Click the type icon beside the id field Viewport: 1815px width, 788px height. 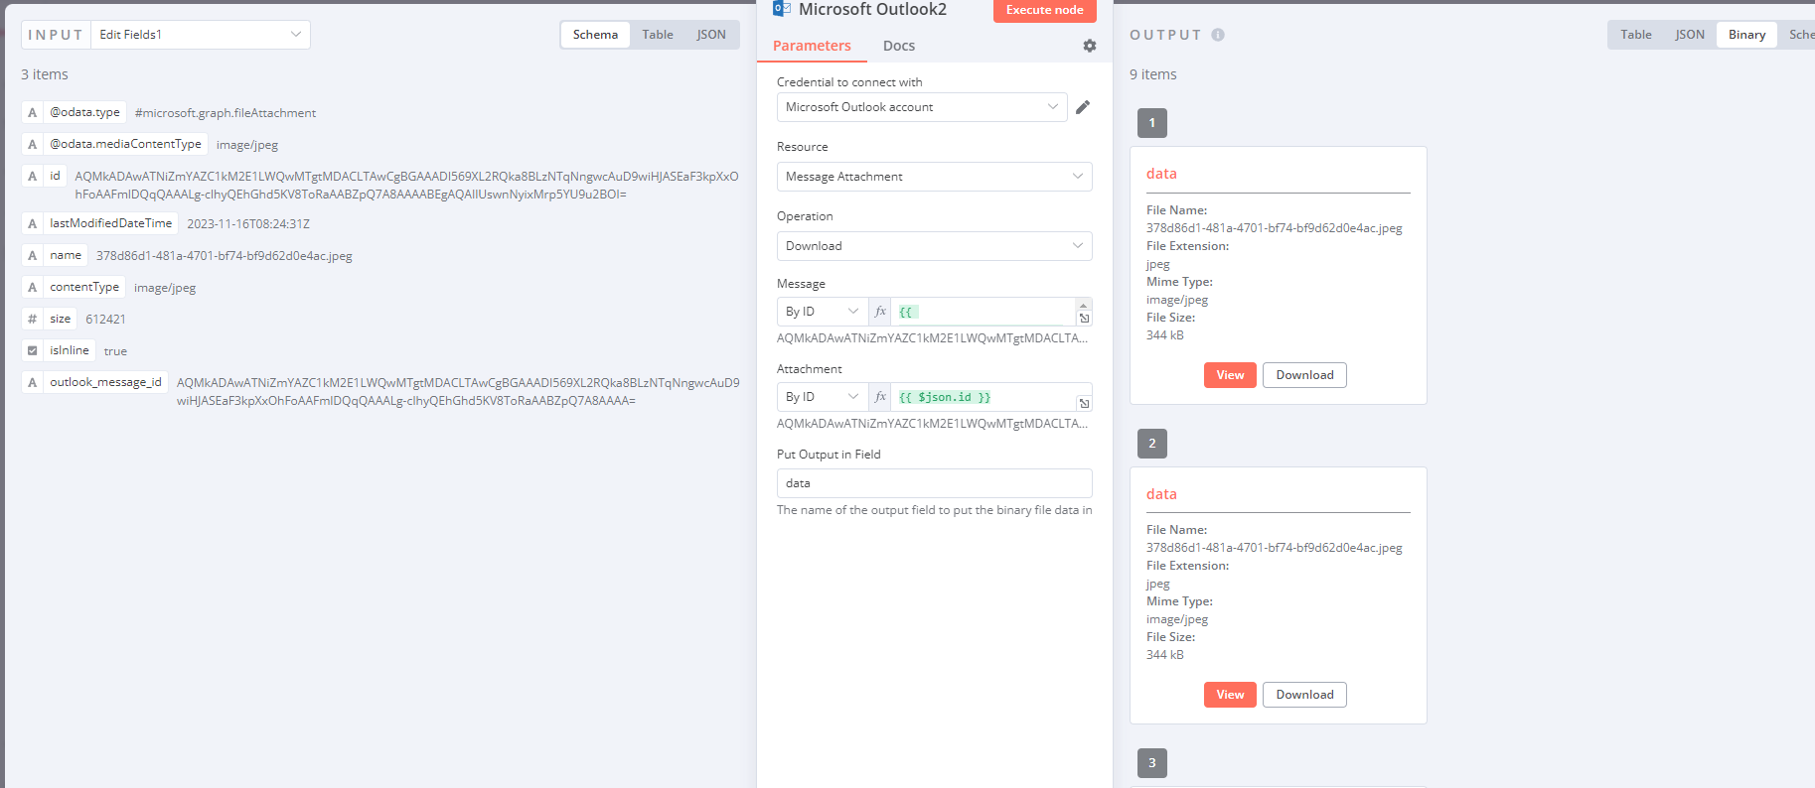pos(33,176)
